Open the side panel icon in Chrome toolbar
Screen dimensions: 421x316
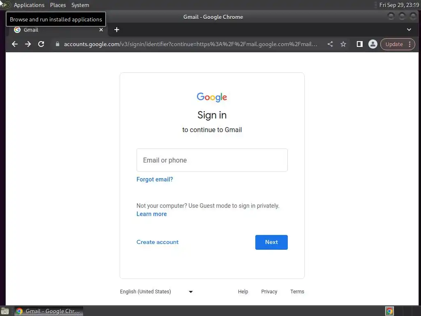[359, 44]
